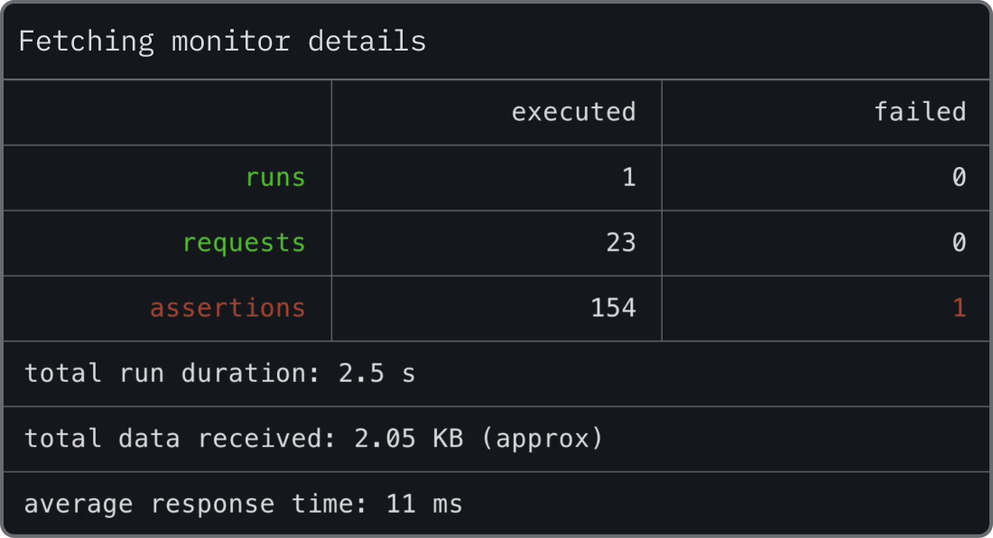
Task: Click the green 'requests' row label
Action: [x=244, y=243]
